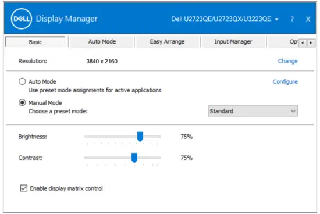Expand the Standard preset mode dropdown
The image size is (320, 214).
253,111
